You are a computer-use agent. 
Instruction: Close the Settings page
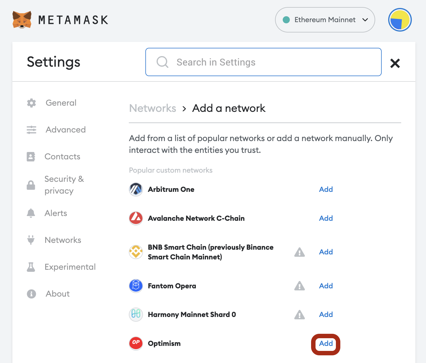tap(395, 63)
